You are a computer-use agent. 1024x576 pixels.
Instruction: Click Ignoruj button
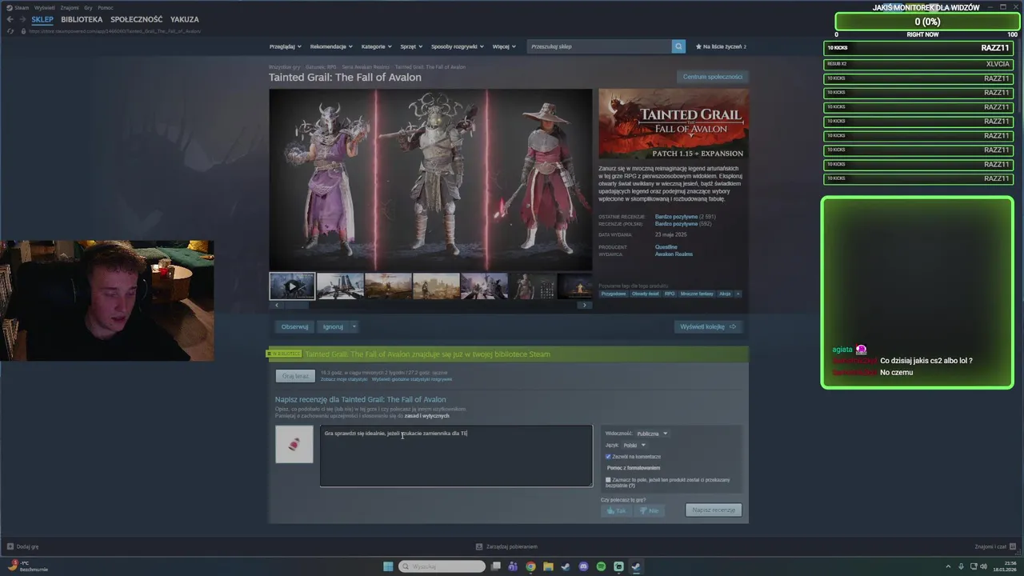(x=333, y=326)
